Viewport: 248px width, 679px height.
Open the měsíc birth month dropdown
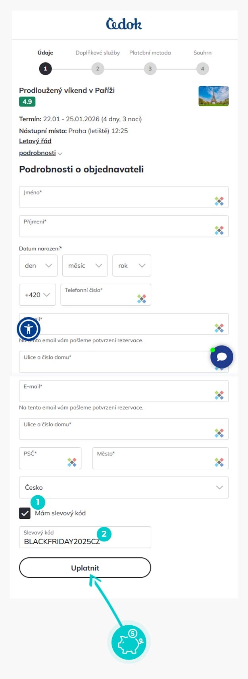tap(85, 266)
